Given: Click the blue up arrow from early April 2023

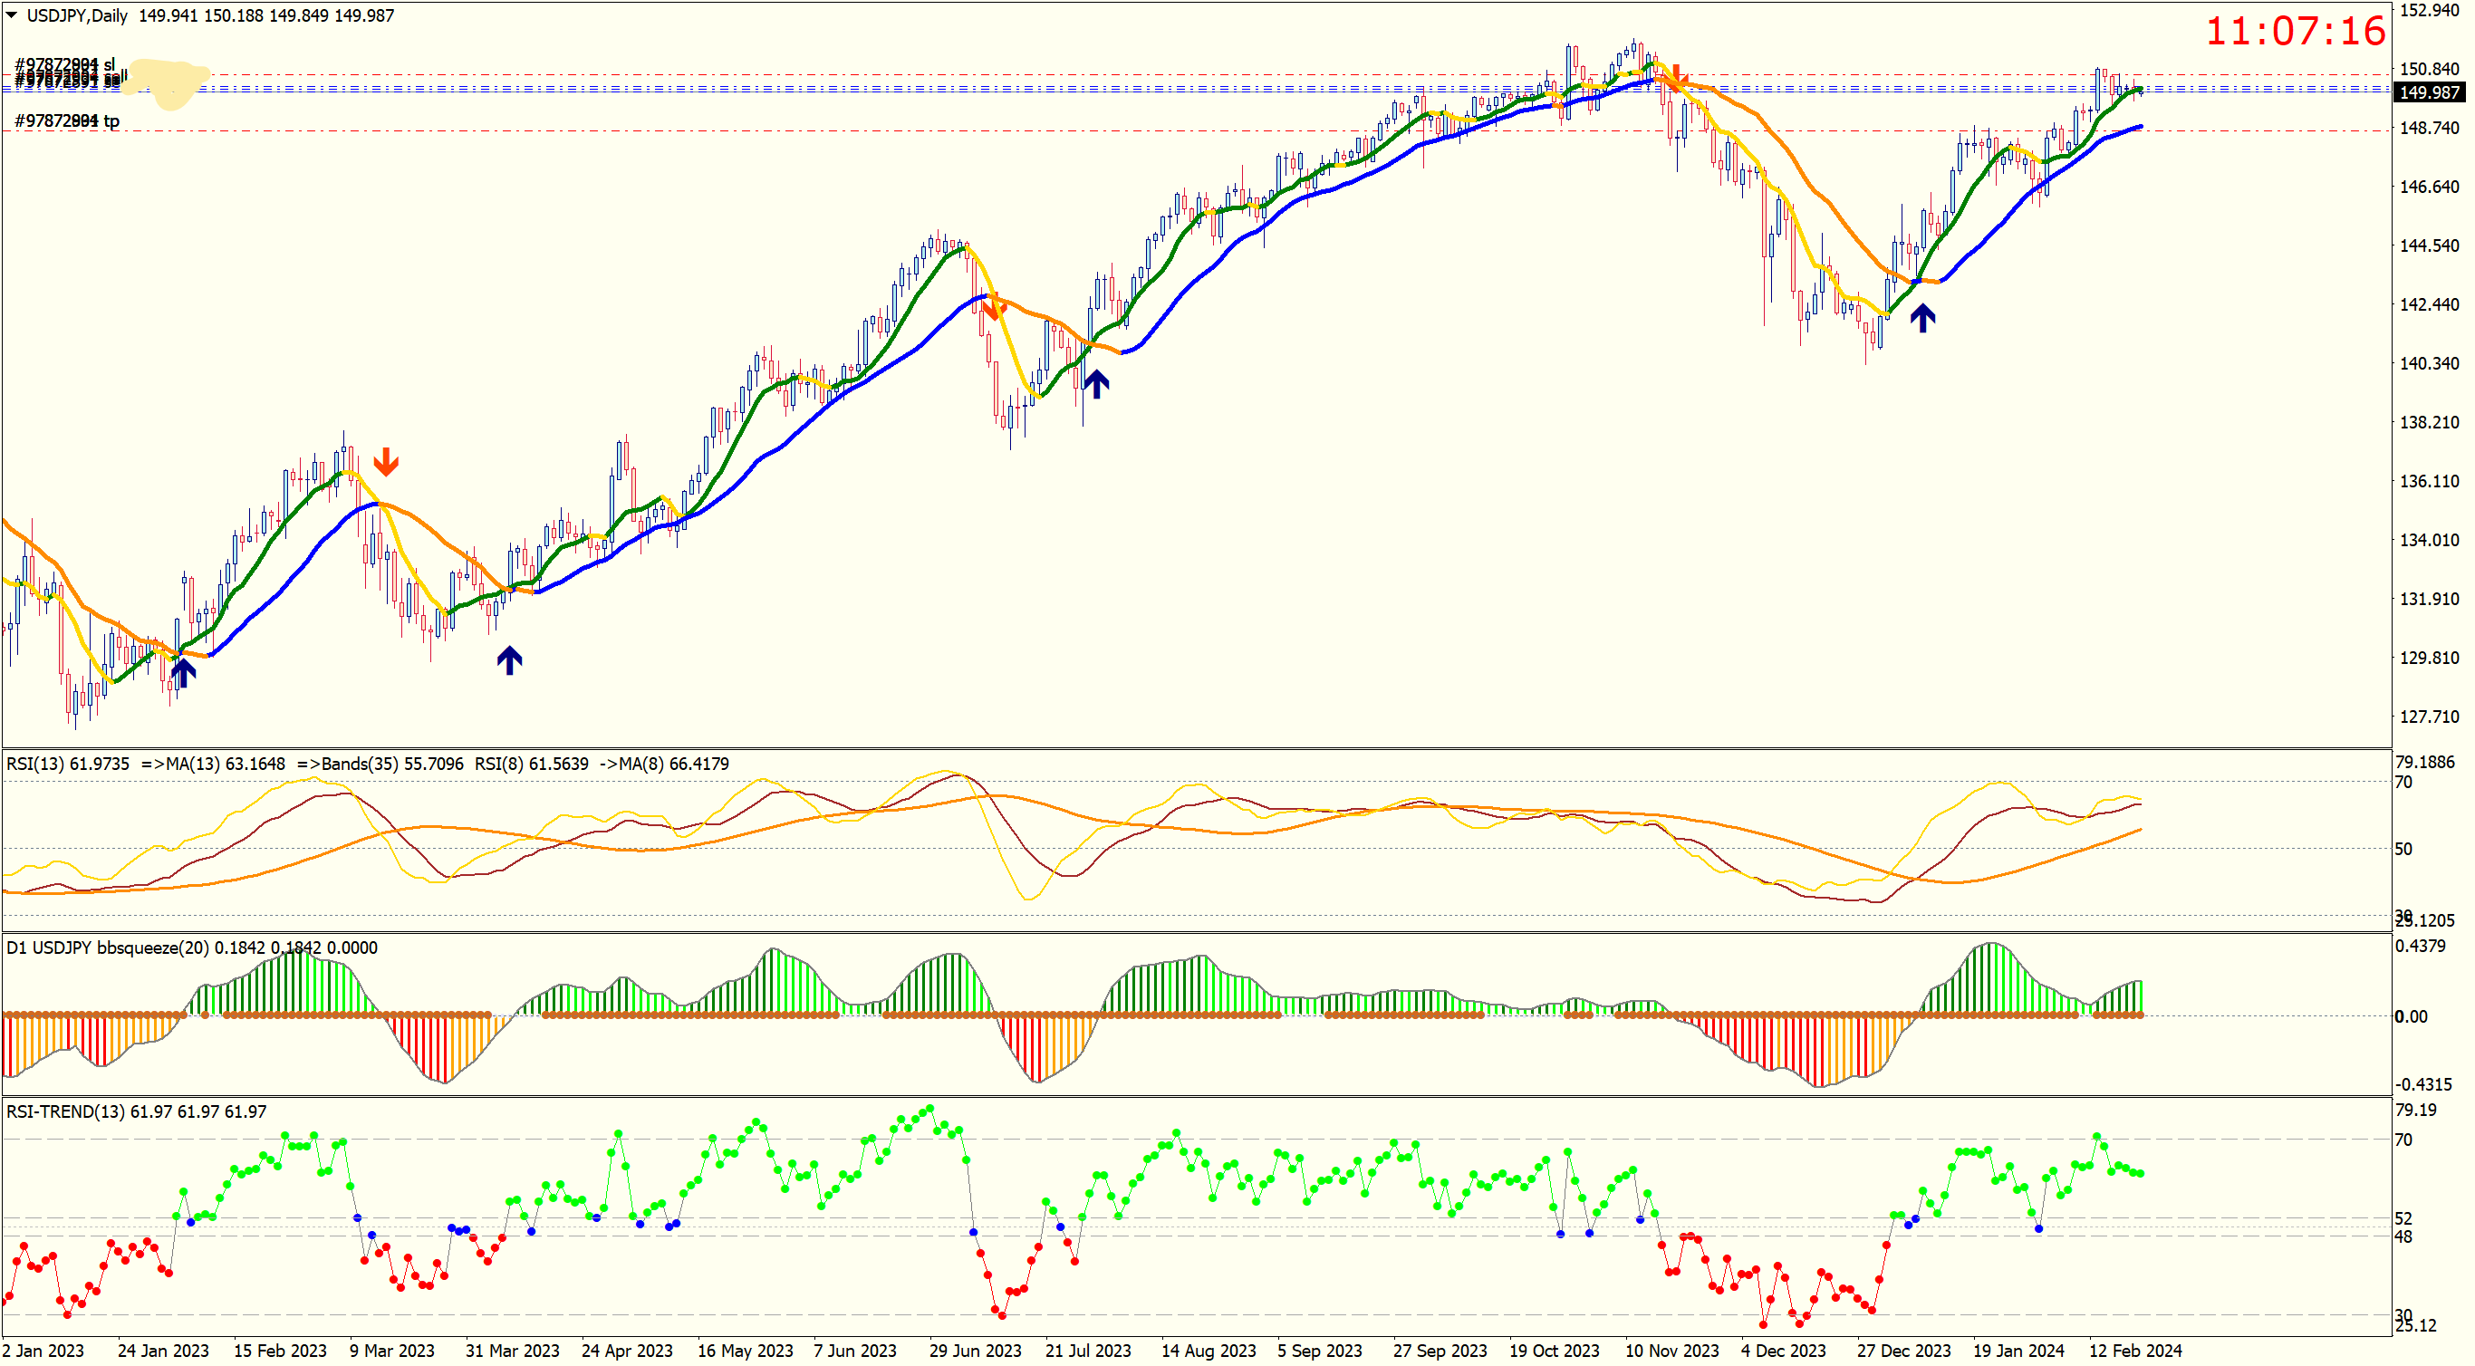Looking at the screenshot, I should 509,660.
